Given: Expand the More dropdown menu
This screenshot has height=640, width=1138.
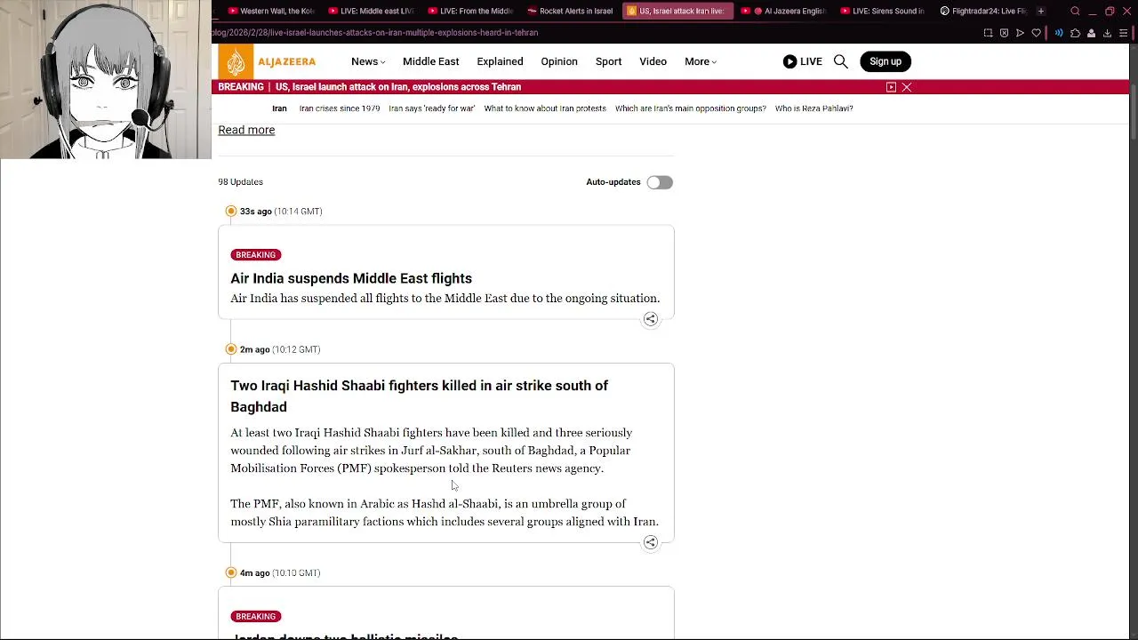Looking at the screenshot, I should pyautogui.click(x=701, y=61).
